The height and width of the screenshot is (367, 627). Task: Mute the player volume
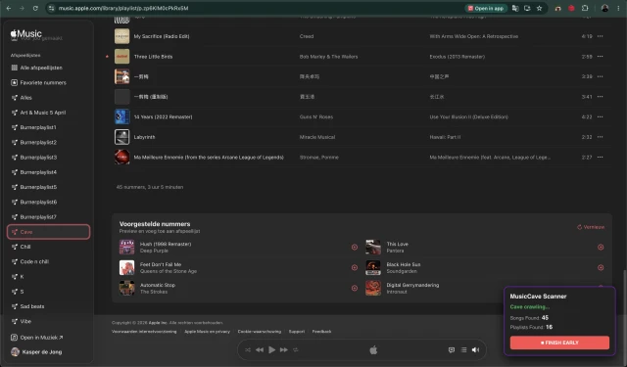(x=475, y=349)
